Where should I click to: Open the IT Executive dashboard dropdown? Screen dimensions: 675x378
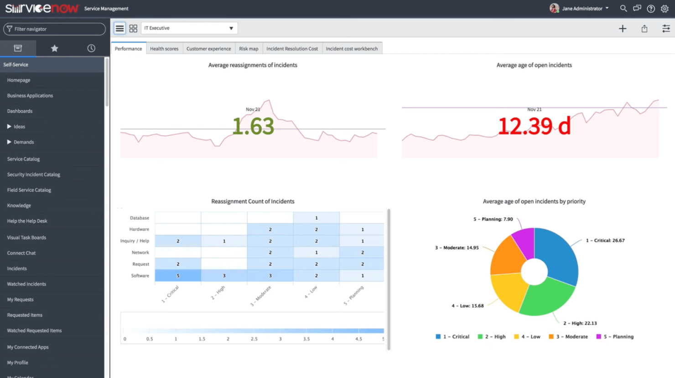click(x=189, y=28)
